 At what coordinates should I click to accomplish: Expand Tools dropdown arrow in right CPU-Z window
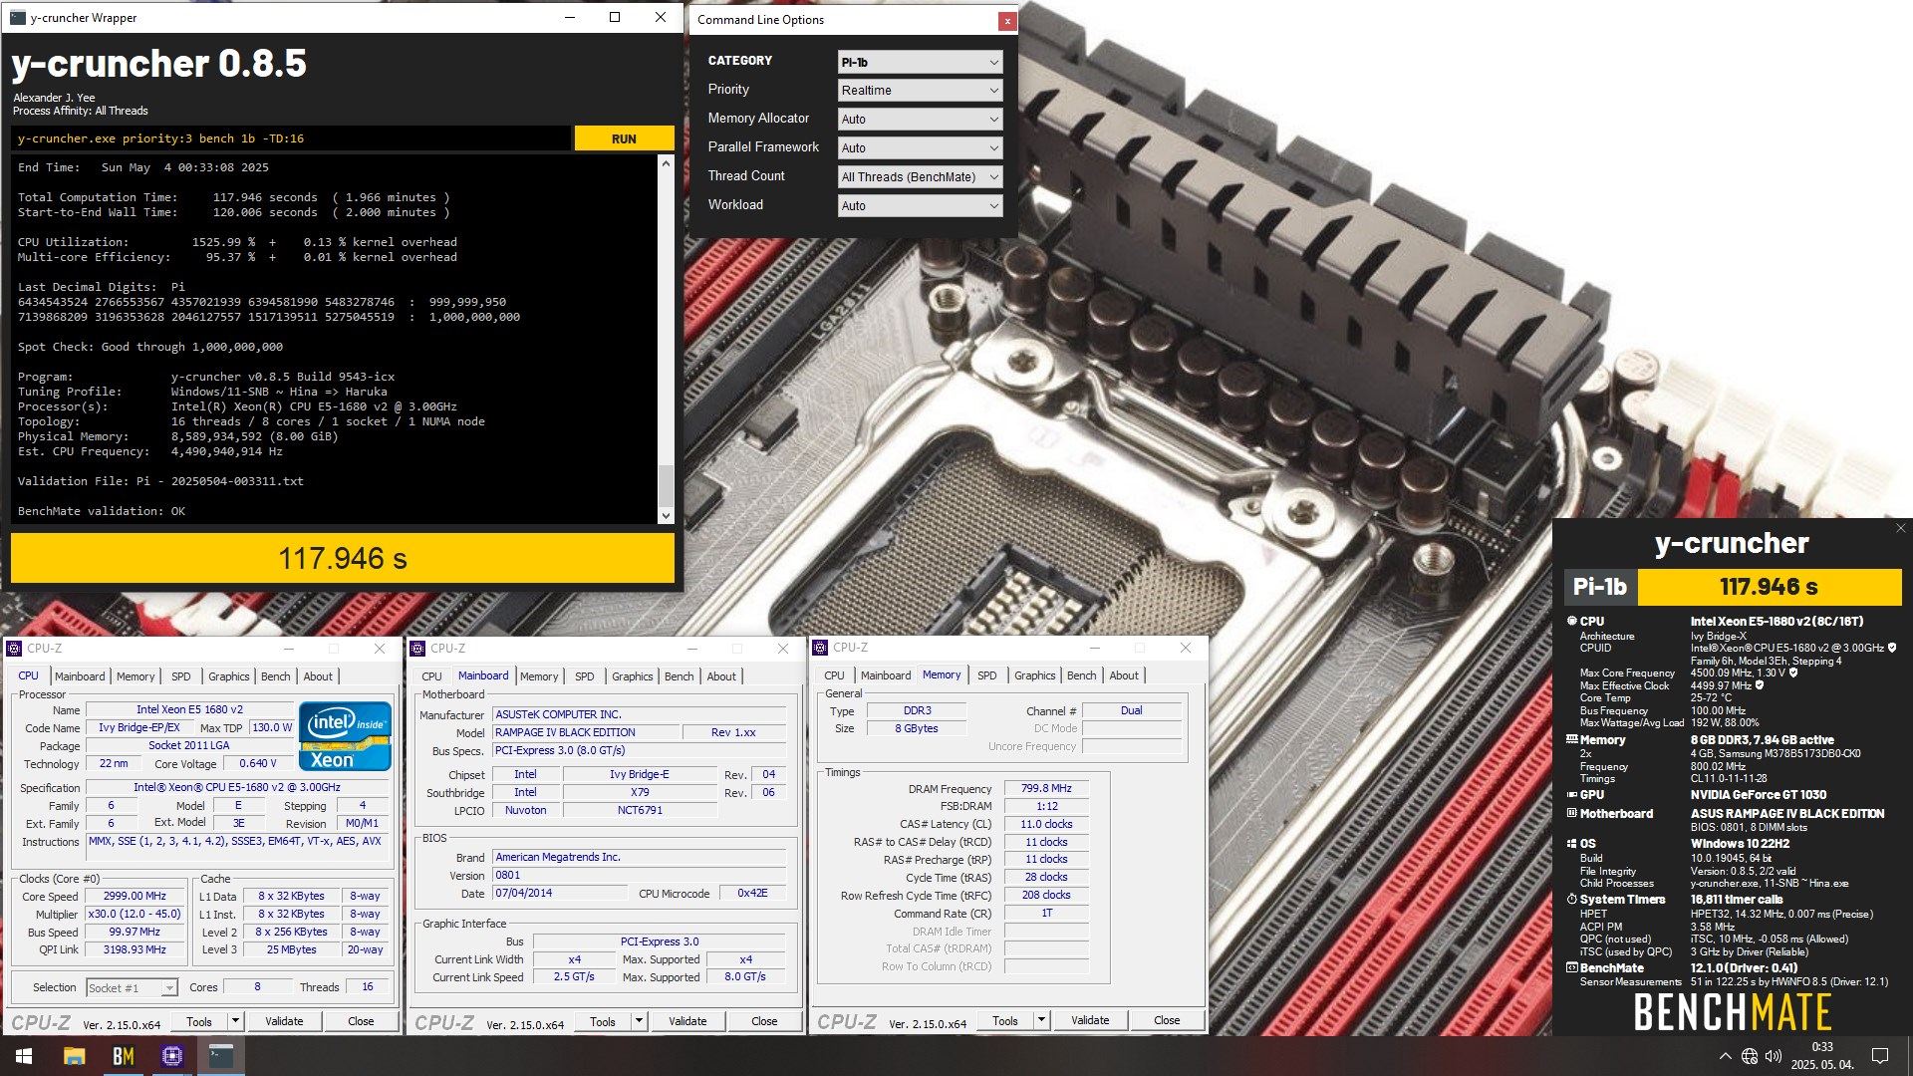point(1041,1021)
